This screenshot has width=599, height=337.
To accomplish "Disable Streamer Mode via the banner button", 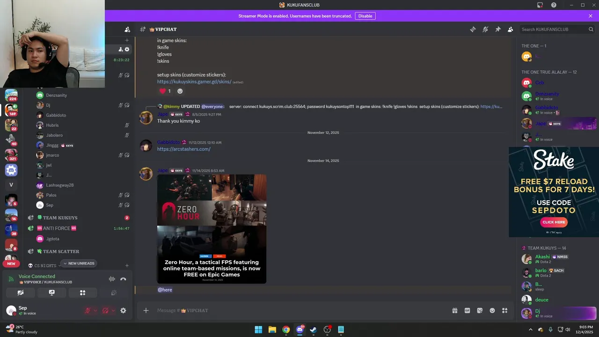I will (365, 16).
